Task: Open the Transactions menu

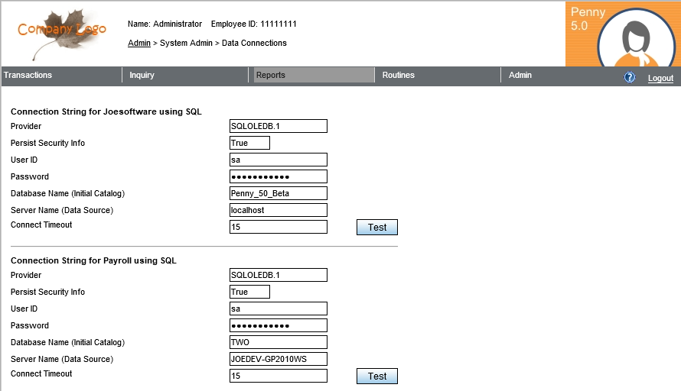Action: [x=28, y=75]
